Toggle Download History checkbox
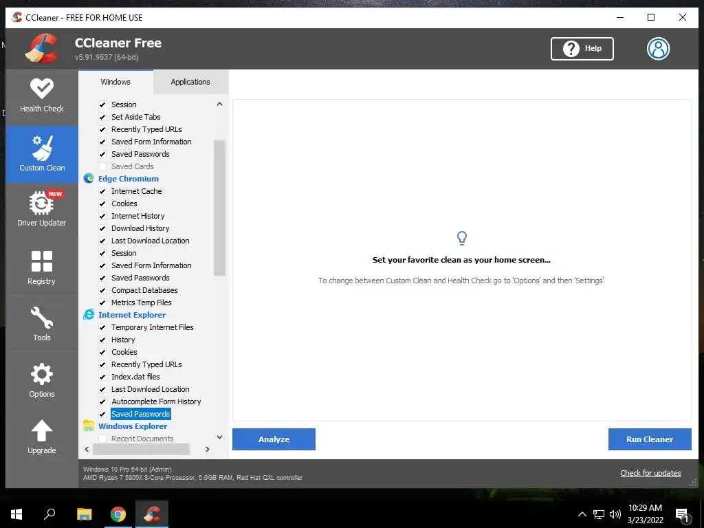This screenshot has width=704, height=528. click(x=102, y=228)
